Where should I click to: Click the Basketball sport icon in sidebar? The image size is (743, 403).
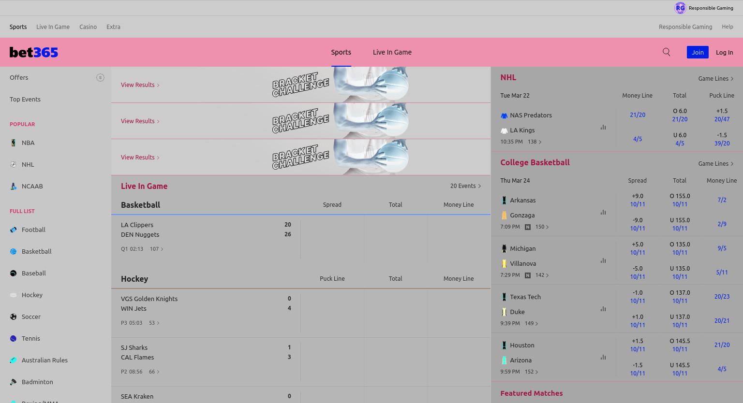pyautogui.click(x=14, y=251)
